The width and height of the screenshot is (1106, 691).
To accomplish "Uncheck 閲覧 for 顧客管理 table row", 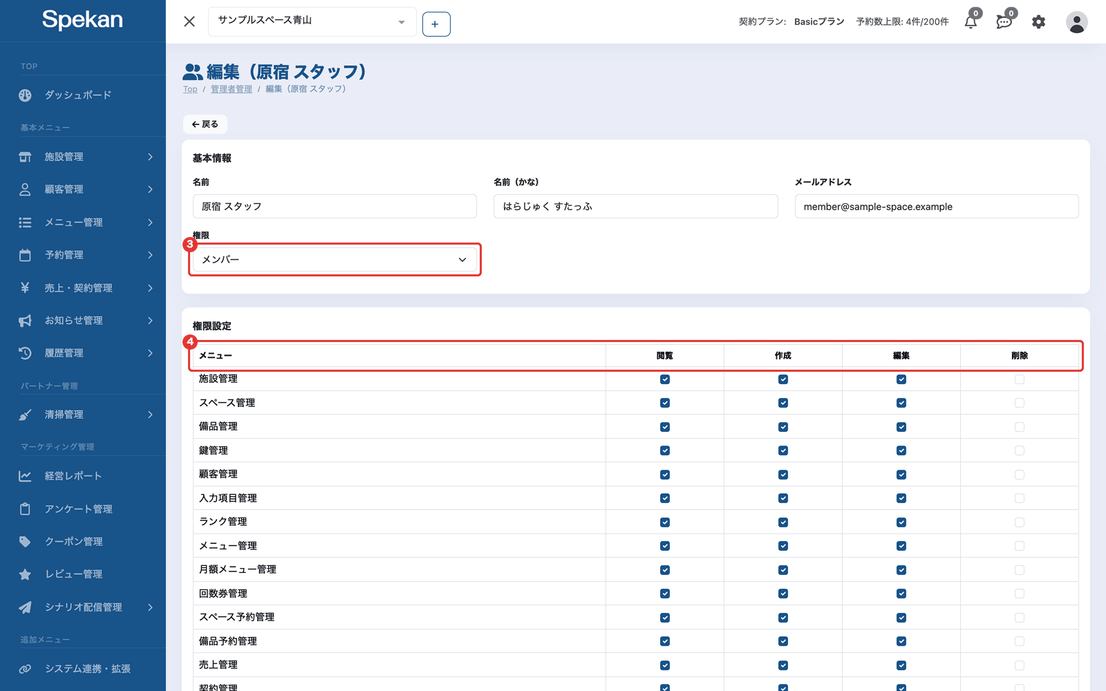I will (x=665, y=475).
